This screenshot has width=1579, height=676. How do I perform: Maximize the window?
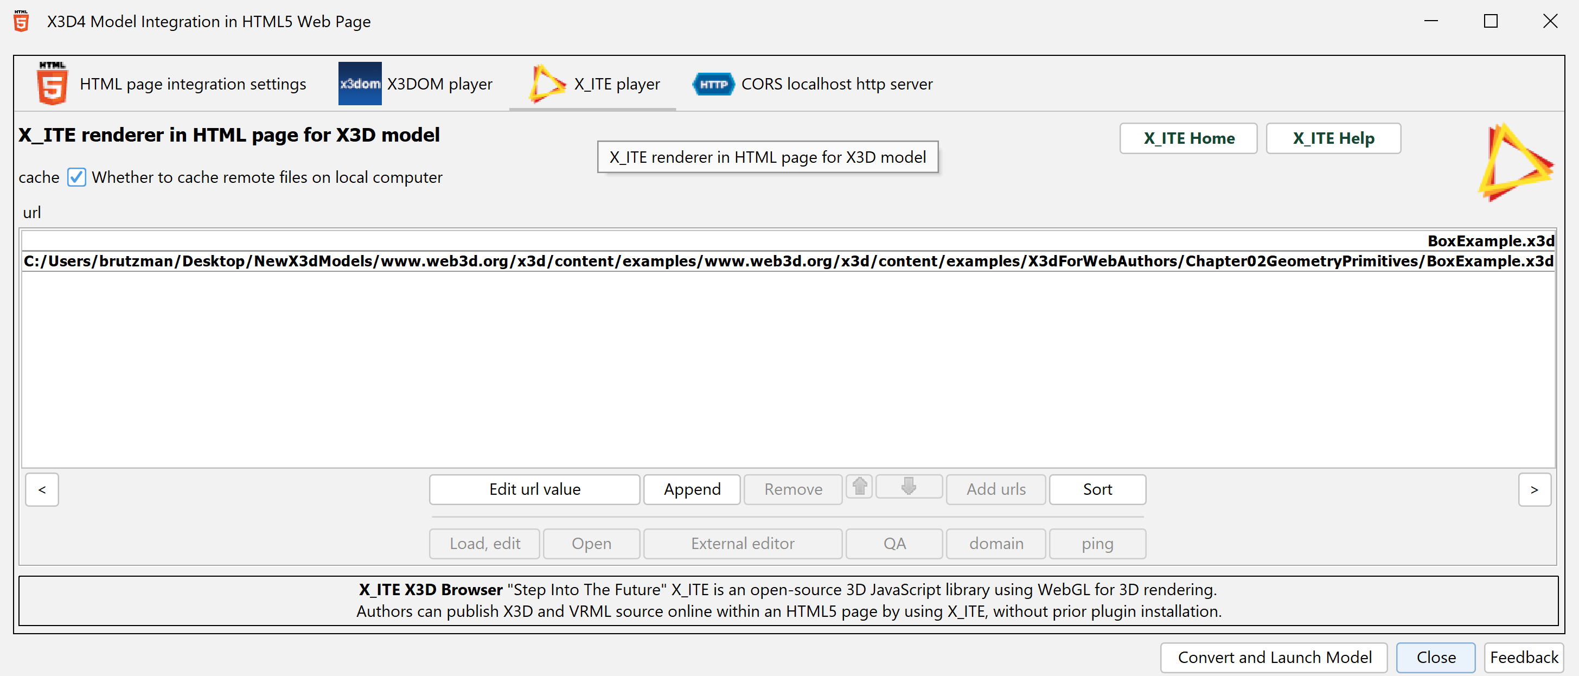pyautogui.click(x=1491, y=21)
